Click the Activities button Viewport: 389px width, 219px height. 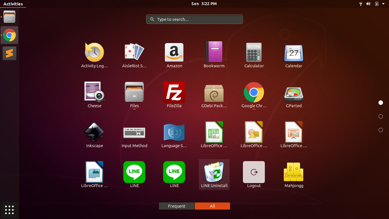[x=13, y=4]
